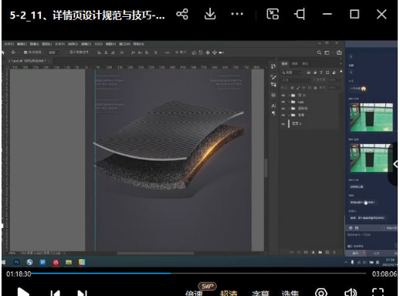Share the video via share icon
This screenshot has height=296, width=400.
182,14
